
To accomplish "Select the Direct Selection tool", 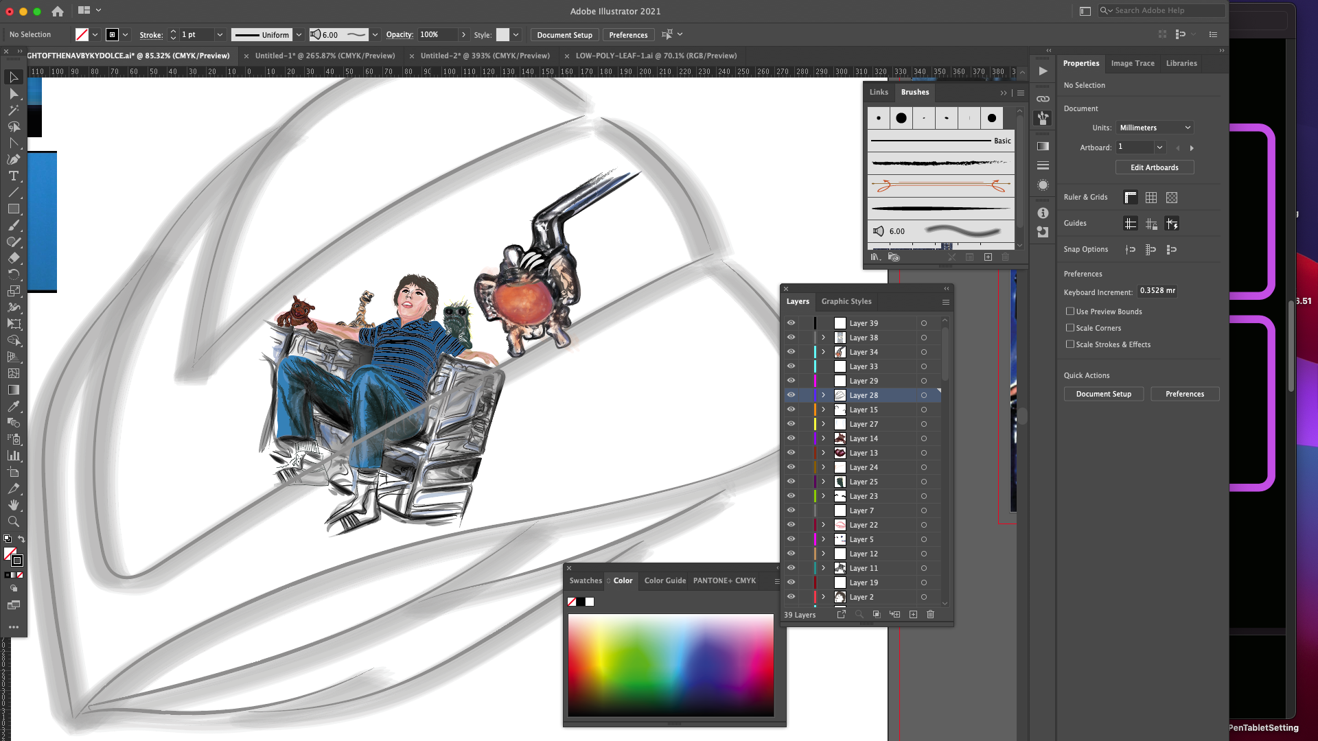I will coord(13,93).
